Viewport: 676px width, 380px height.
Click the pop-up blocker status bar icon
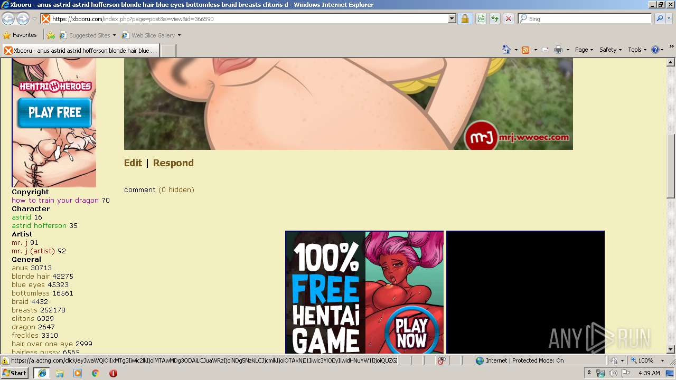[442, 360]
